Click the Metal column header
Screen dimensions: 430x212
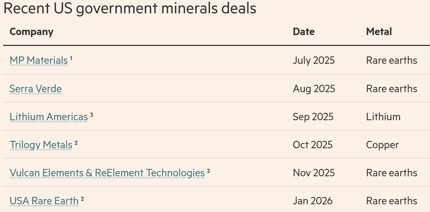coord(379,32)
